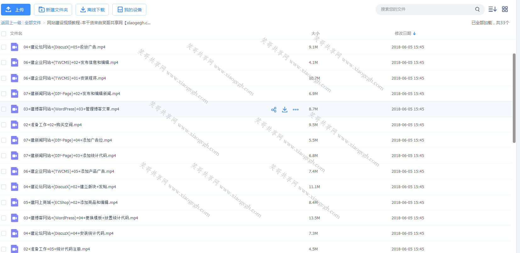Click video icon of 03+建博客网站+(WordPress)+03+管理博客文章.mp4
The image size is (520, 253).
14,109
